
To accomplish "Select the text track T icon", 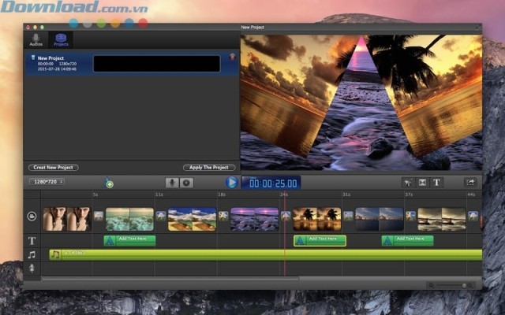I will 32,241.
